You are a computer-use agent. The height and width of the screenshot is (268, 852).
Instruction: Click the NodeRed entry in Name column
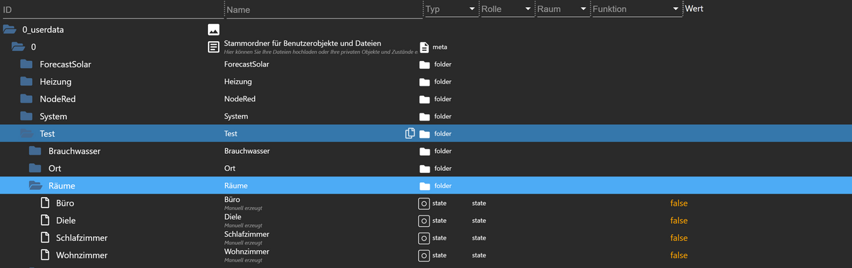(240, 99)
